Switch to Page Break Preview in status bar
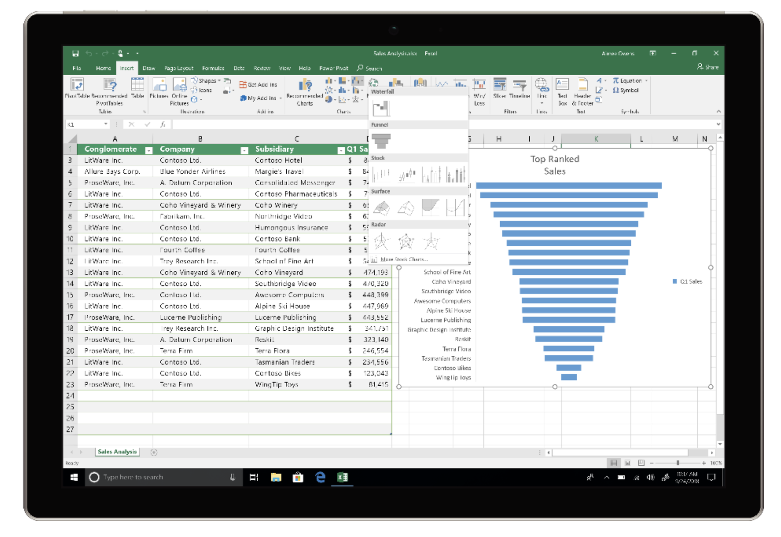 (x=641, y=463)
